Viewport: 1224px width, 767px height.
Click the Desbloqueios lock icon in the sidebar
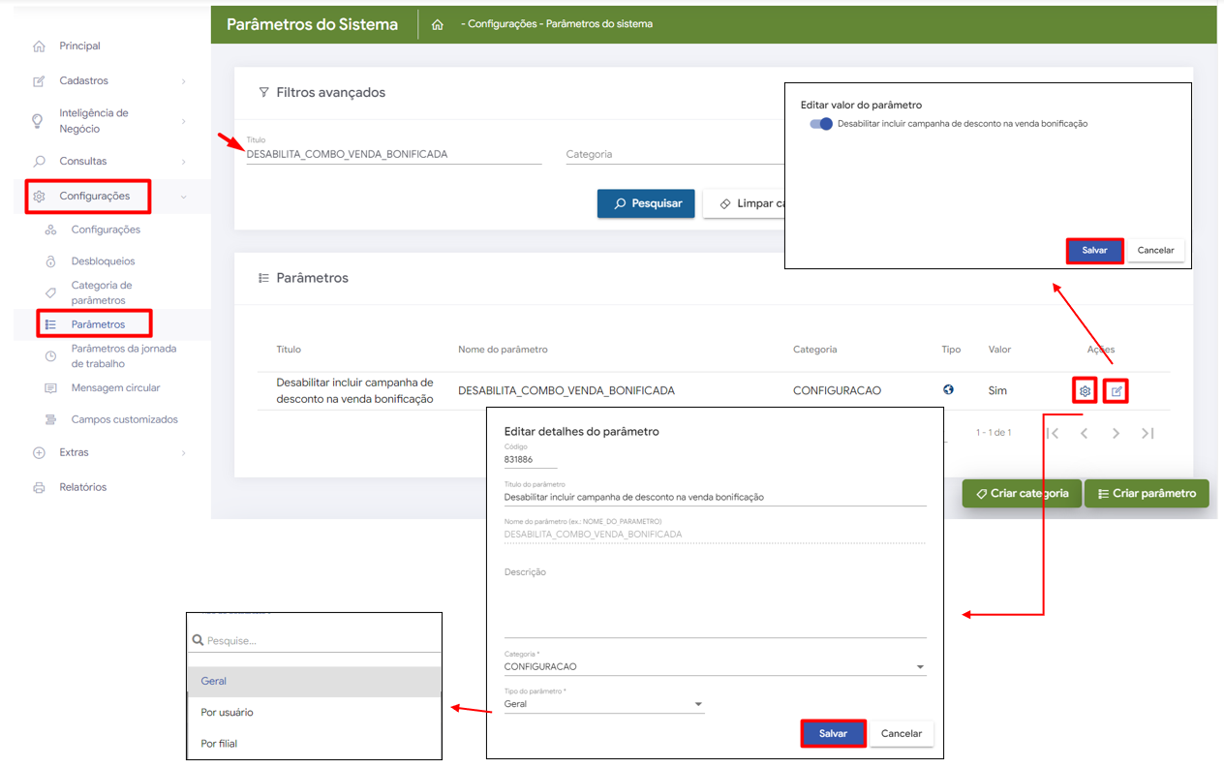point(50,261)
